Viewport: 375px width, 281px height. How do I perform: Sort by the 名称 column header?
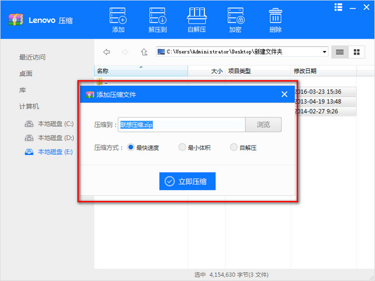point(141,71)
